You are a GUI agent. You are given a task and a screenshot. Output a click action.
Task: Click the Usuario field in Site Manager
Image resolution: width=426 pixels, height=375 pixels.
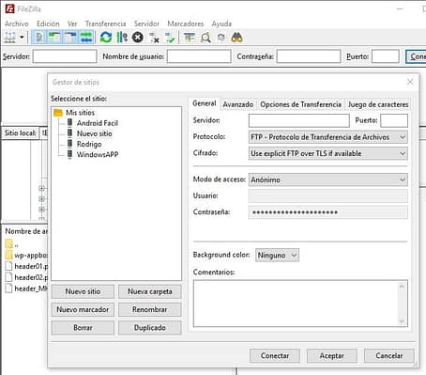point(328,196)
